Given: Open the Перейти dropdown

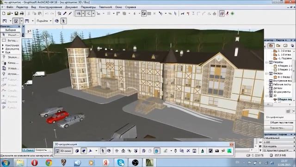Looking at the screenshot, I should click(x=44, y=21).
